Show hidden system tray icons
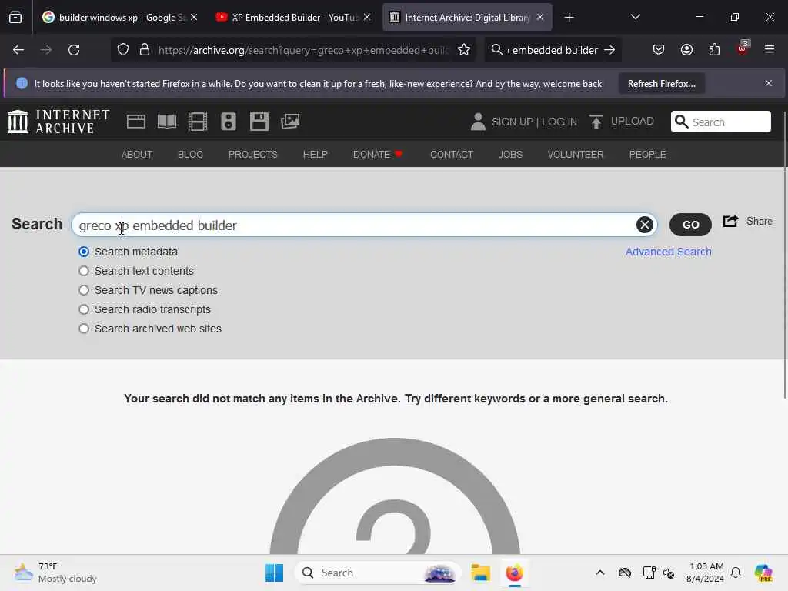The image size is (788, 591). coord(600,573)
